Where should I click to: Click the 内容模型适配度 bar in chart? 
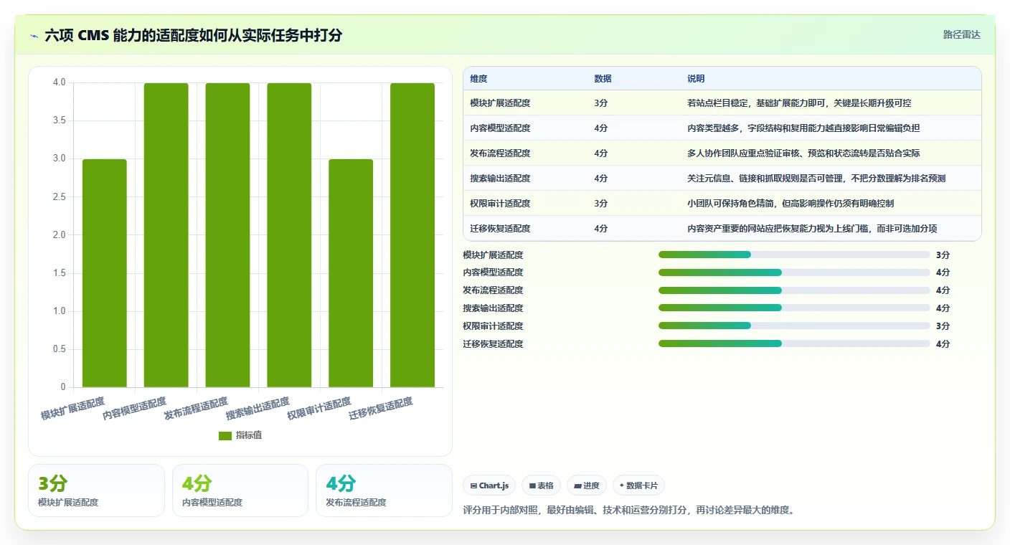[x=166, y=235]
